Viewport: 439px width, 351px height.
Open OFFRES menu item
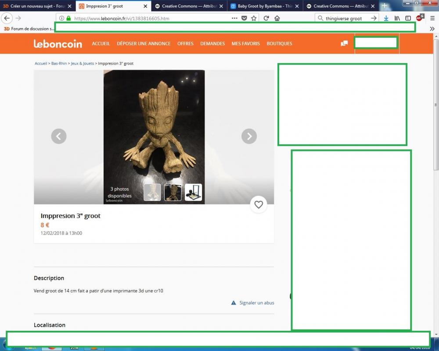coord(185,43)
